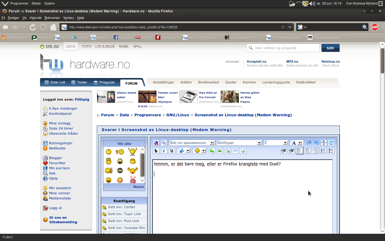Screen dimensions: 385x241
Task: Click the remove formatting icon
Action: 156,143
